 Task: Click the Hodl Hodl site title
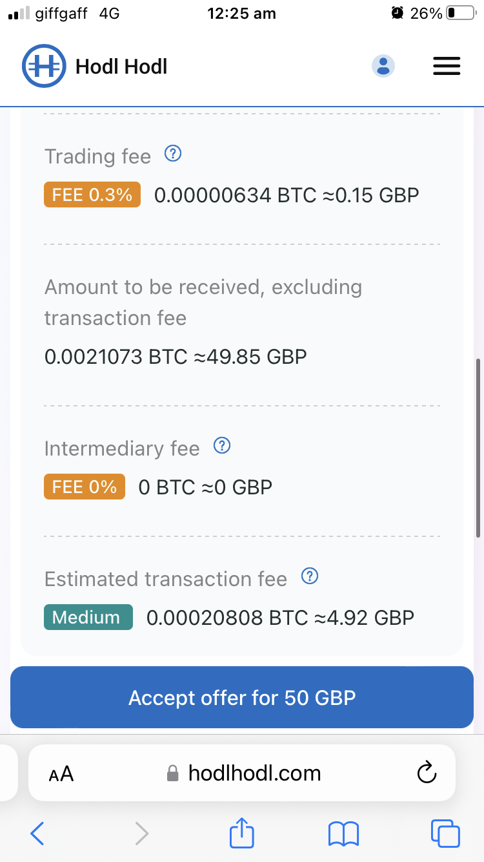coord(121,66)
